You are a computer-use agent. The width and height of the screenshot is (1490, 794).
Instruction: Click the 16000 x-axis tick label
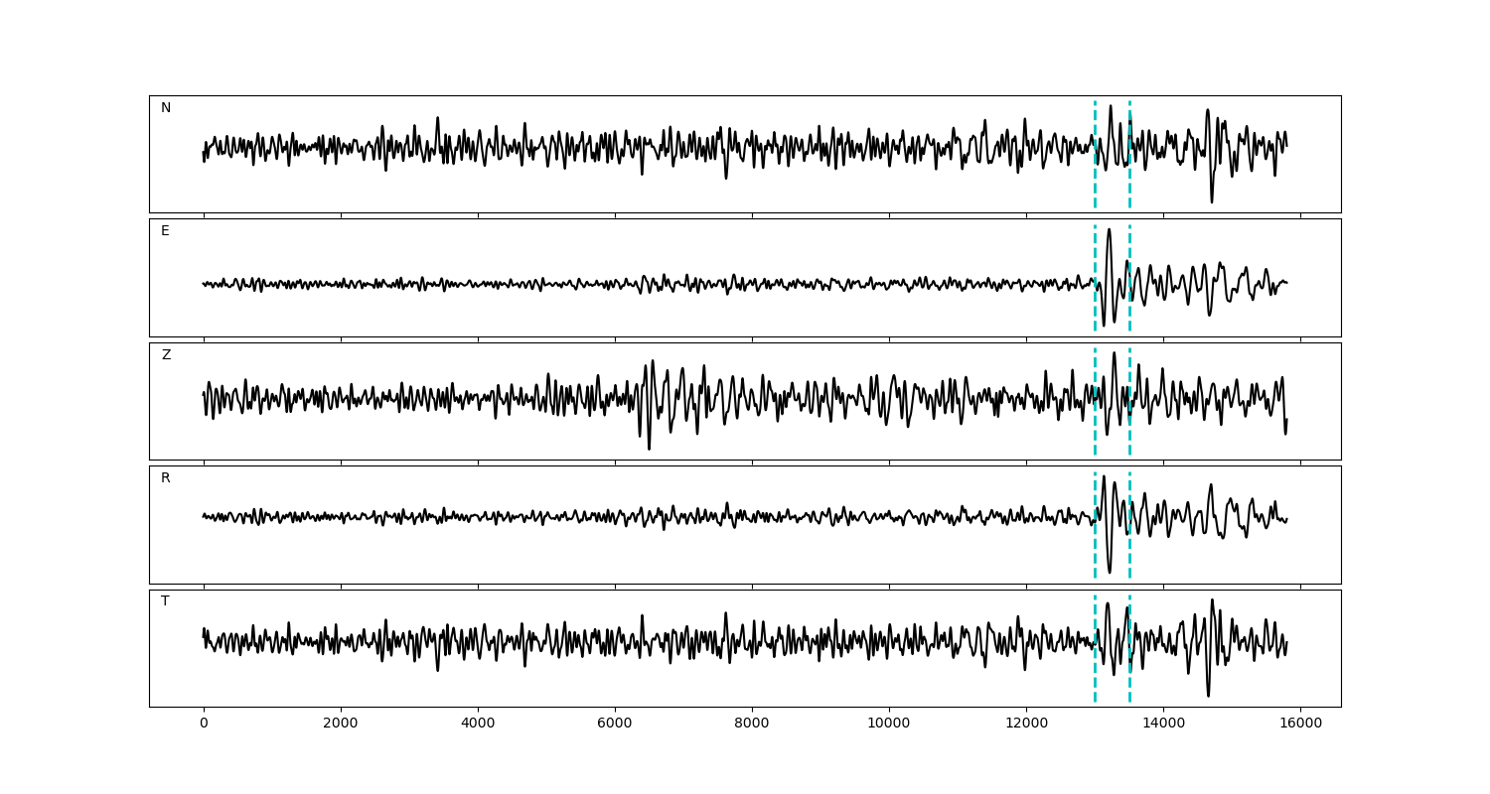1300,724
